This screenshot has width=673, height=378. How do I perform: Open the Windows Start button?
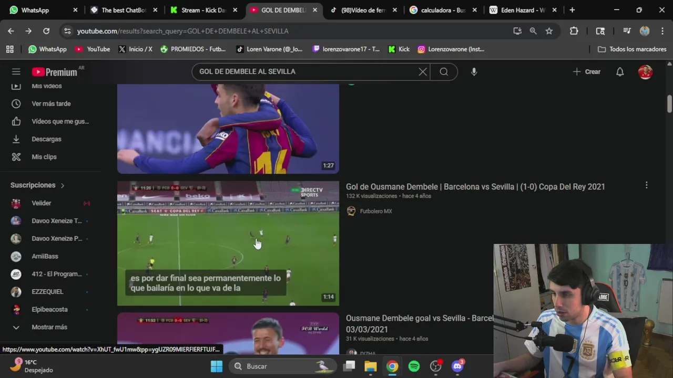217,366
